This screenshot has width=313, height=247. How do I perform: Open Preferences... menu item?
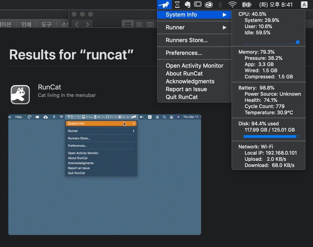click(194, 53)
